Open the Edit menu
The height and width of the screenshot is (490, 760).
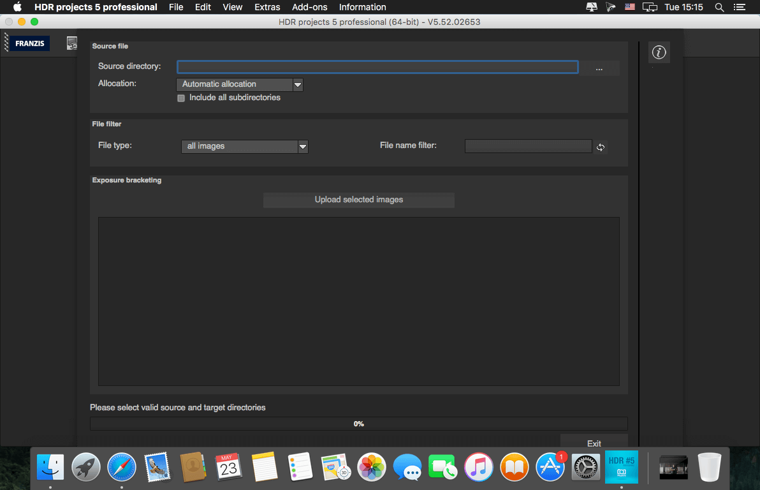click(x=203, y=7)
